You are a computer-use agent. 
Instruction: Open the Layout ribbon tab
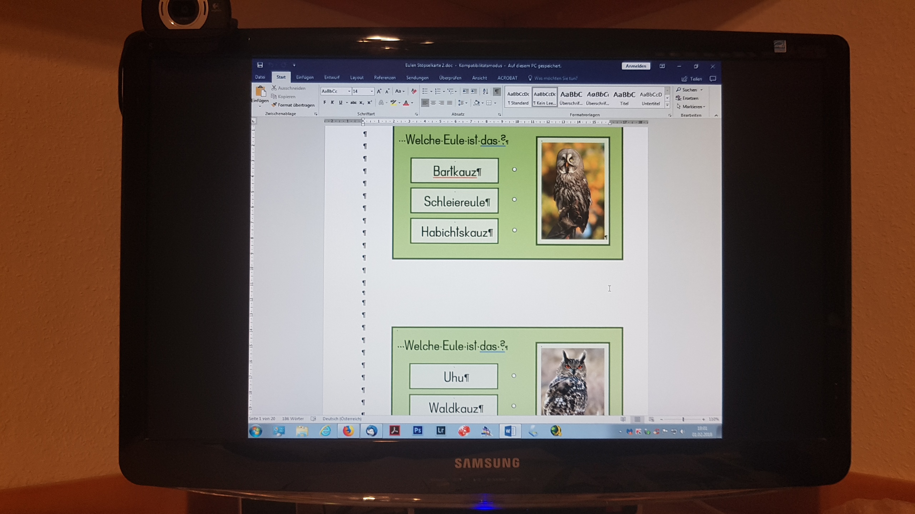point(356,78)
